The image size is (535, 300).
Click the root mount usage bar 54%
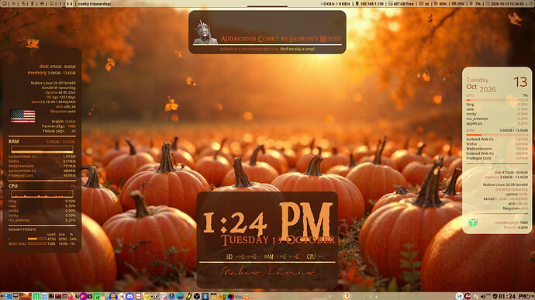click(x=37, y=239)
